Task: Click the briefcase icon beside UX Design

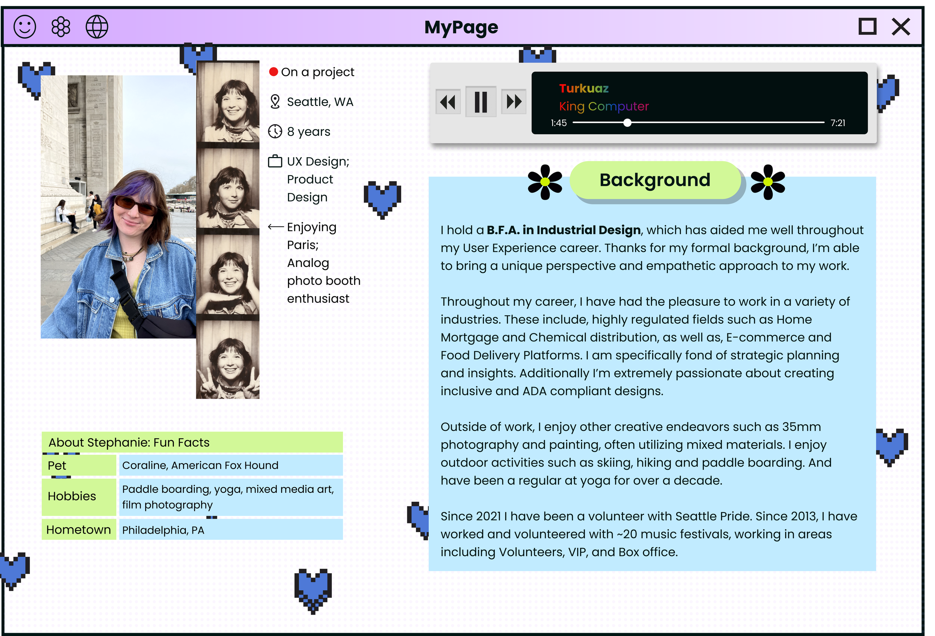Action: 275,161
